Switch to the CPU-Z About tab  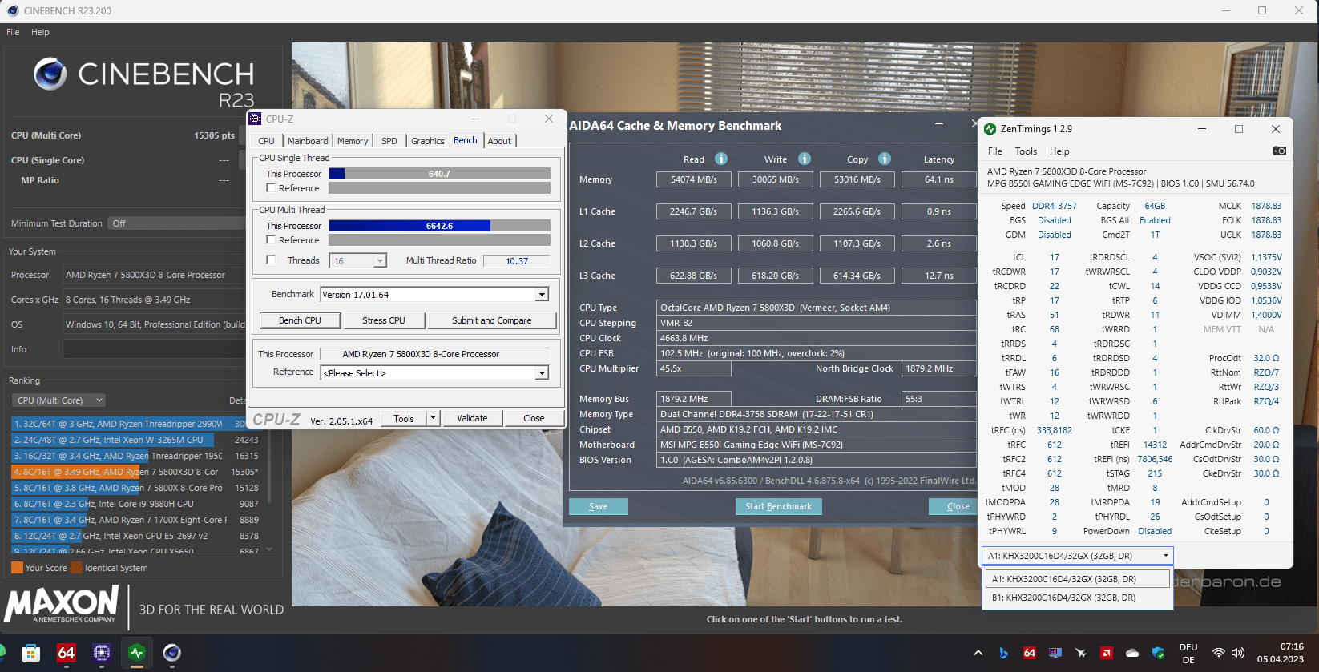pyautogui.click(x=499, y=141)
